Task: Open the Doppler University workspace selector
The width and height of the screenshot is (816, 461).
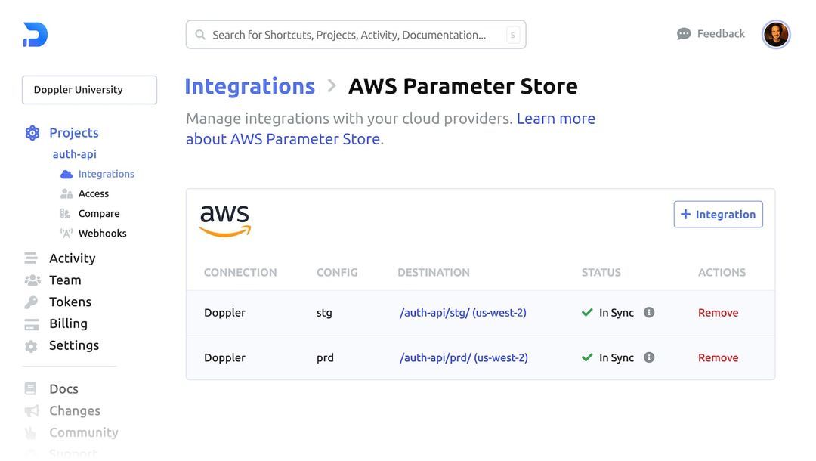Action: click(x=89, y=89)
